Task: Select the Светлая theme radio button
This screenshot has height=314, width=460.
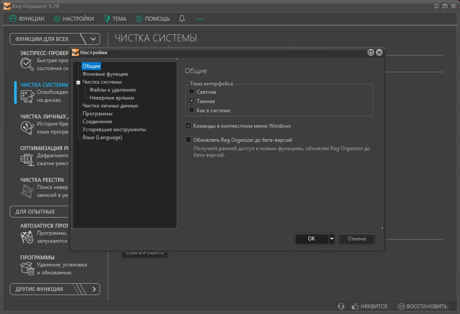Action: click(191, 92)
